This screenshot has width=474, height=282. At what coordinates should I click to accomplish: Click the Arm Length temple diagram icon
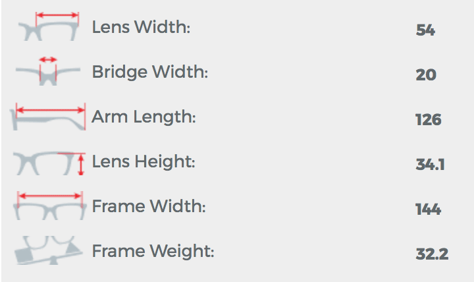pos(48,117)
